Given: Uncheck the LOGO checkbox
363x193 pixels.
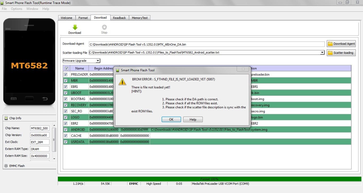Looking at the screenshot, I should [x=66, y=117].
